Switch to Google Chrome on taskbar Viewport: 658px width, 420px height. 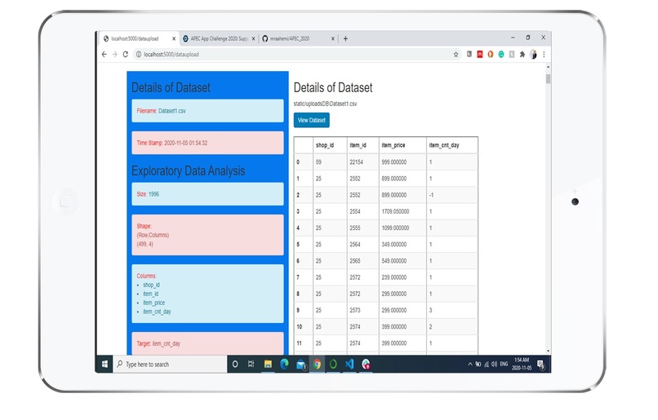[x=317, y=365]
